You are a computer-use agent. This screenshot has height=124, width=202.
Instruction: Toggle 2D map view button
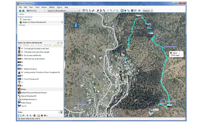coord(122,10)
